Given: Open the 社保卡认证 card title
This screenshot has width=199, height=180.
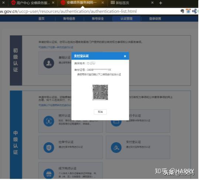Looking at the screenshot, I should click(66, 142).
